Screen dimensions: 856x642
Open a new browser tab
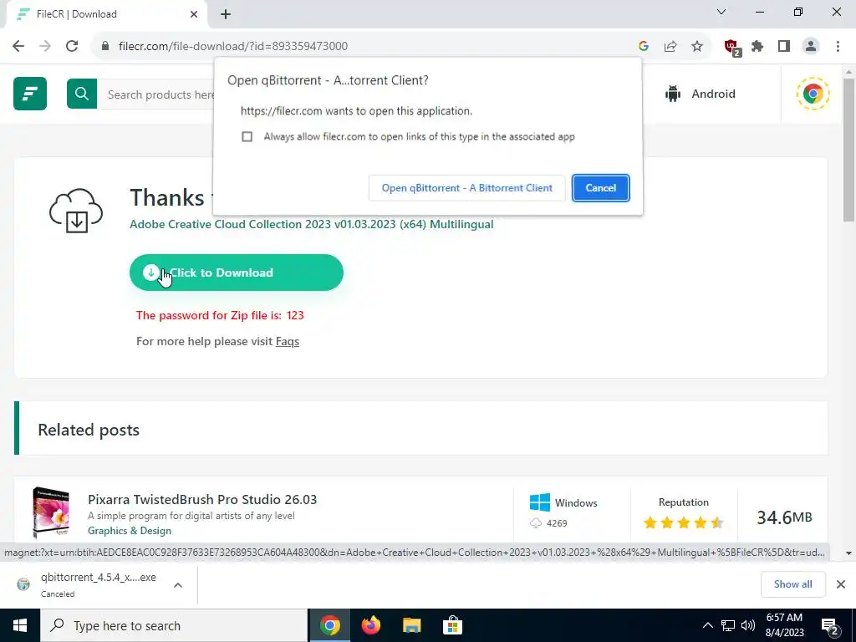click(226, 15)
